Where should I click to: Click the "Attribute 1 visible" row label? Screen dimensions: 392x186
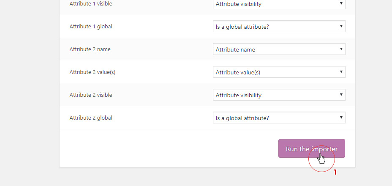click(x=91, y=3)
